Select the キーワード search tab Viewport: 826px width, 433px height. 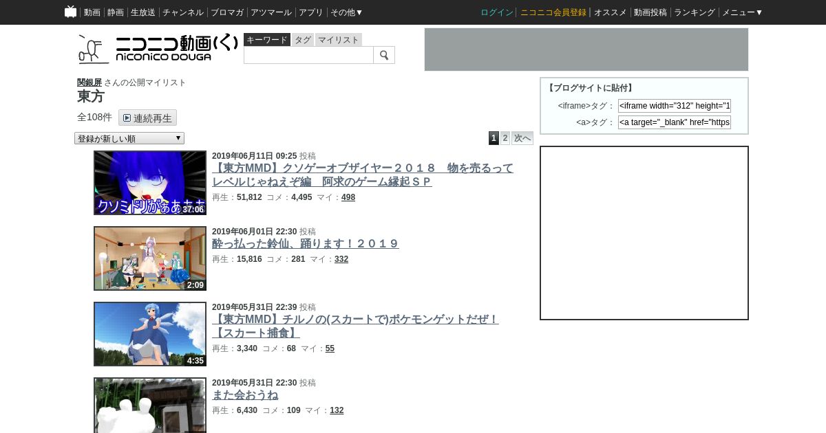click(x=267, y=40)
